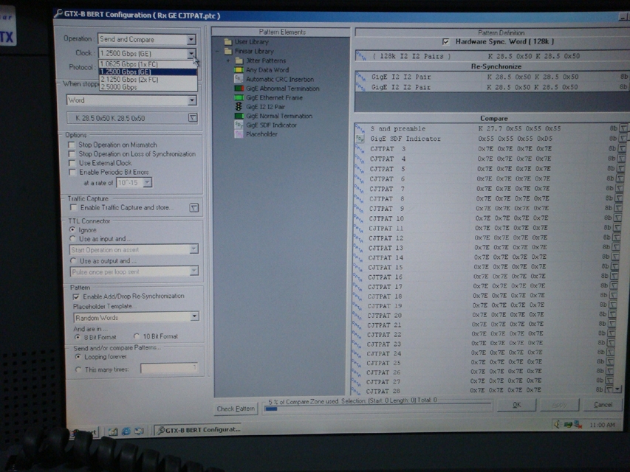Select This many times radio button

(78, 369)
